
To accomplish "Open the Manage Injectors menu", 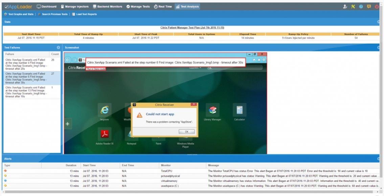I will [75, 7].
